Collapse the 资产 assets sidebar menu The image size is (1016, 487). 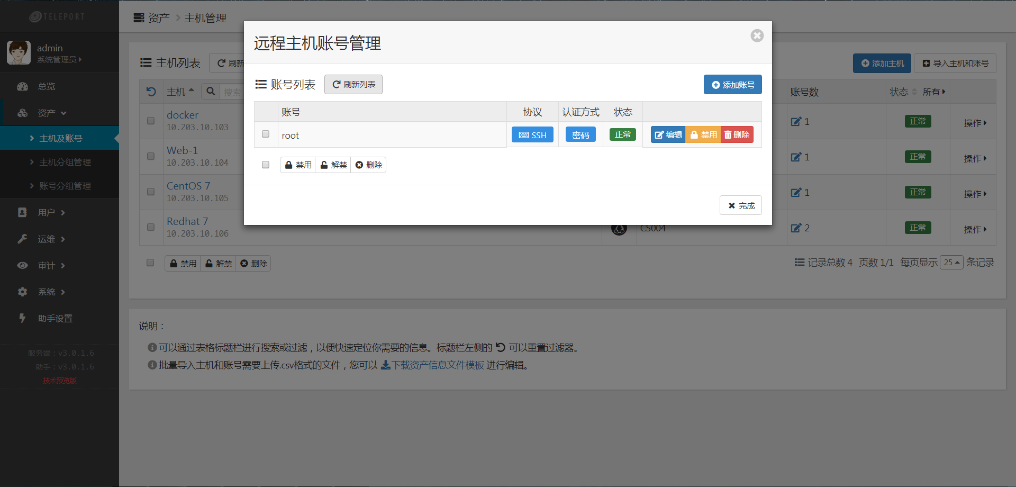59,113
